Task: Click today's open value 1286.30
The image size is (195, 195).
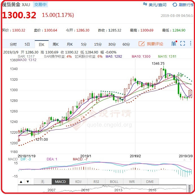Action: tap(83, 30)
